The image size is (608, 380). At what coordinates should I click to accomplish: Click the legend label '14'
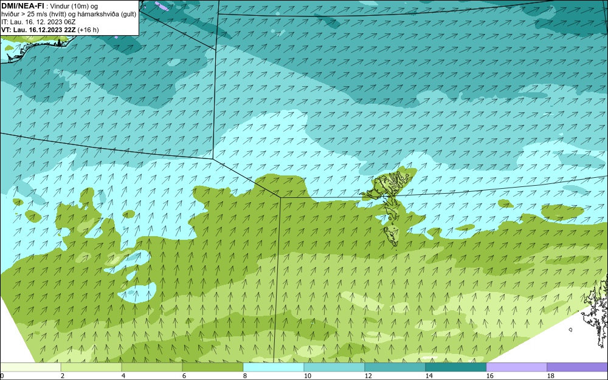pyautogui.click(x=429, y=376)
